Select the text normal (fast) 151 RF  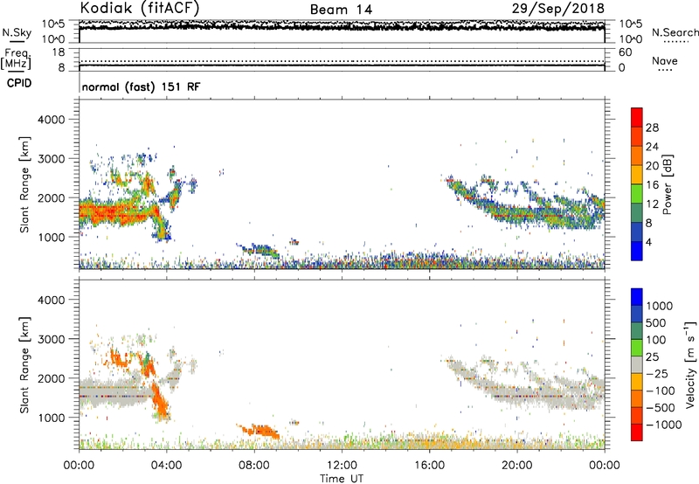point(141,86)
